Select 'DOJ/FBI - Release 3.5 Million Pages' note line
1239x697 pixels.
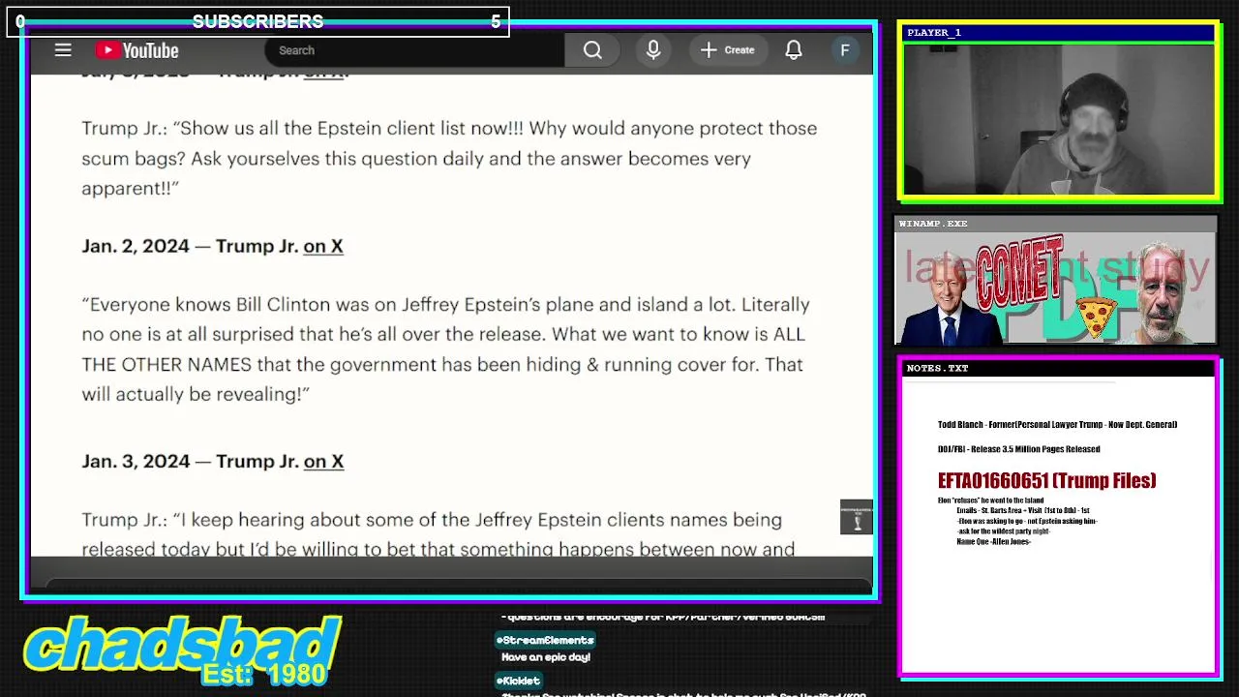1018,449
